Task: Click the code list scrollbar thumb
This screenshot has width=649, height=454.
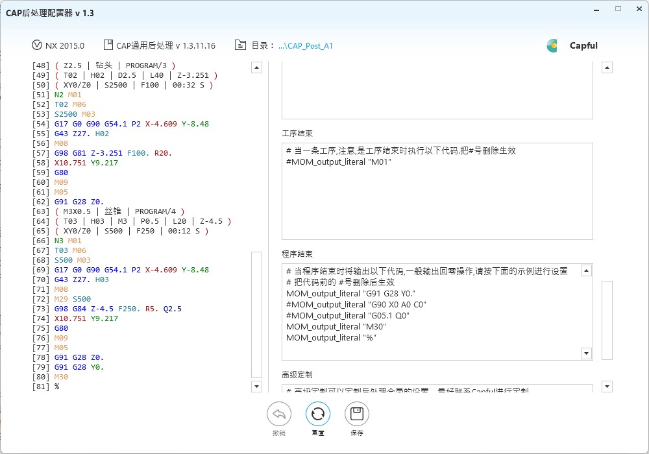Action: click(256, 315)
